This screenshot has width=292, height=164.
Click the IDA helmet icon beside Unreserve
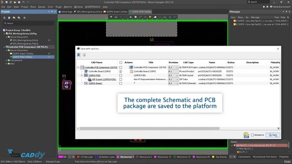click(246, 135)
